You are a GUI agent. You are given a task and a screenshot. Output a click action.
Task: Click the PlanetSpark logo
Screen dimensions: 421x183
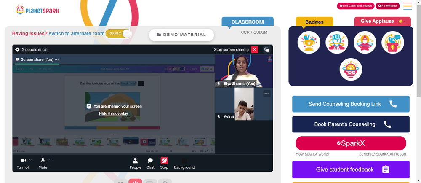37,10
